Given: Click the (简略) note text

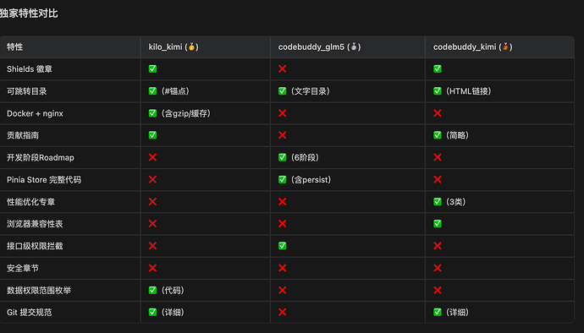Looking at the screenshot, I should pos(457,135).
